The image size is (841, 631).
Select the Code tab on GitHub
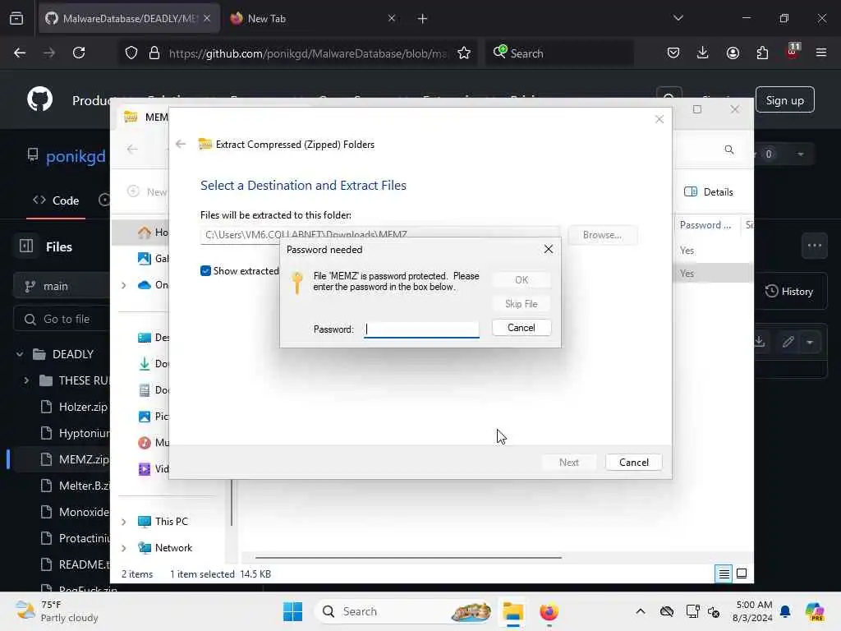tap(56, 200)
